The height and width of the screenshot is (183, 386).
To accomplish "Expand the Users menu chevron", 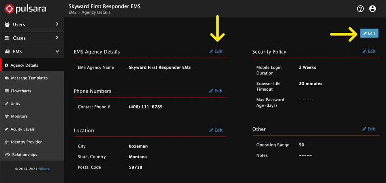I will (x=57, y=24).
